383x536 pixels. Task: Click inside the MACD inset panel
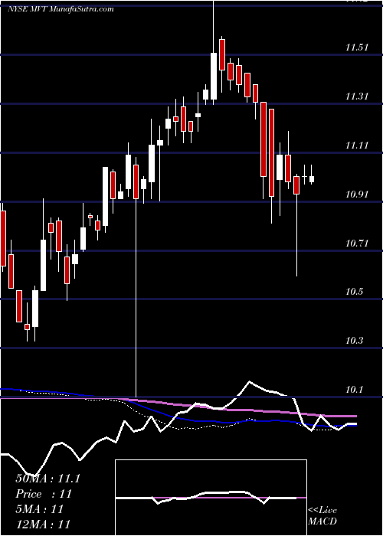click(211, 498)
